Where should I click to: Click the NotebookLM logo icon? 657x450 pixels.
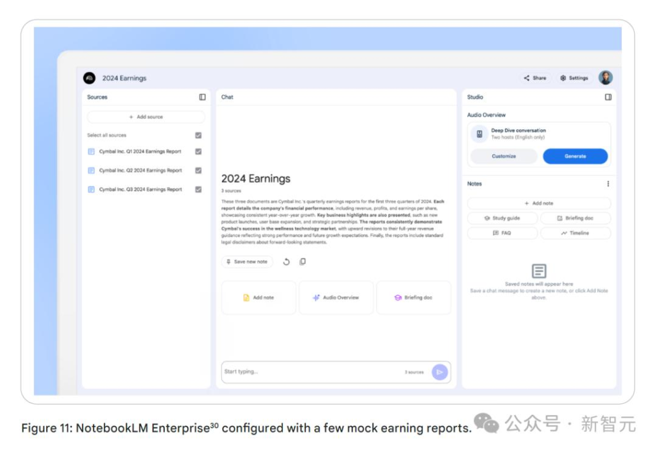[x=89, y=78]
